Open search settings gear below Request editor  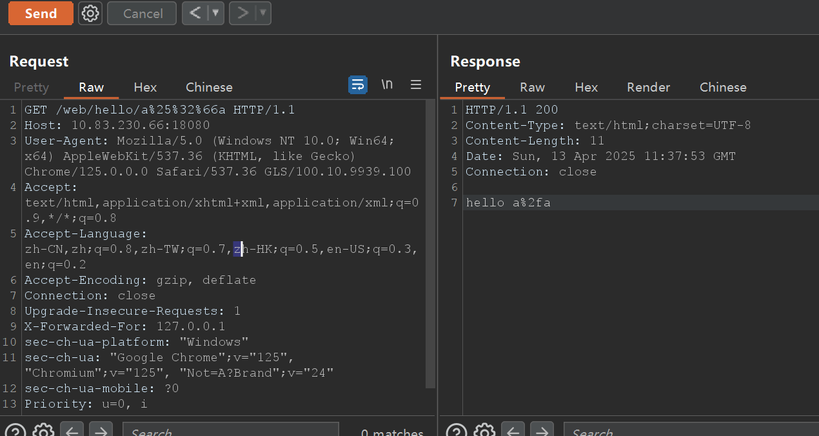pyautogui.click(x=43, y=430)
